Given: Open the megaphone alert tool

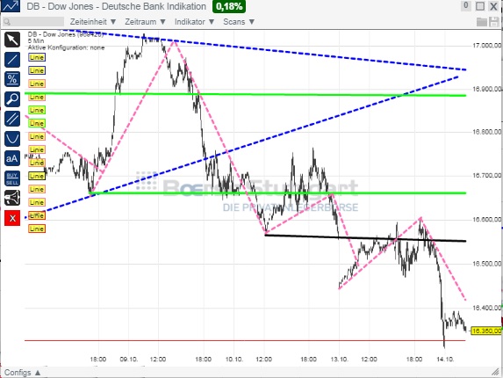Looking at the screenshot, I should [12, 198].
